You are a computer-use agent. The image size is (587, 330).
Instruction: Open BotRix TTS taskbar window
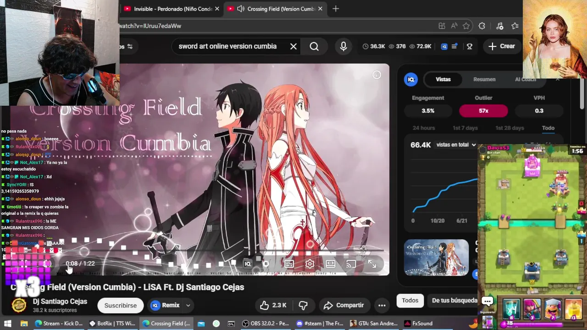[x=112, y=324]
